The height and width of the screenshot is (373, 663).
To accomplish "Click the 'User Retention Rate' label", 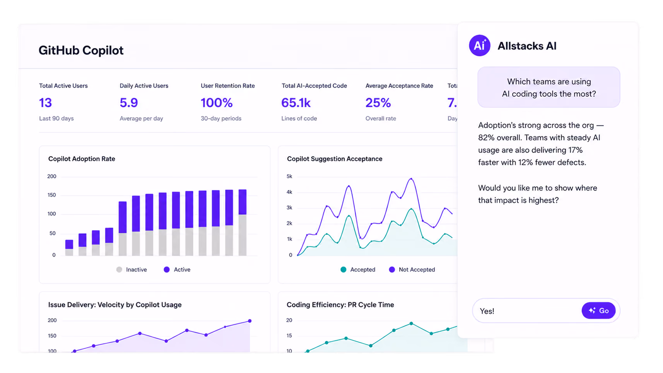I will [x=227, y=86].
